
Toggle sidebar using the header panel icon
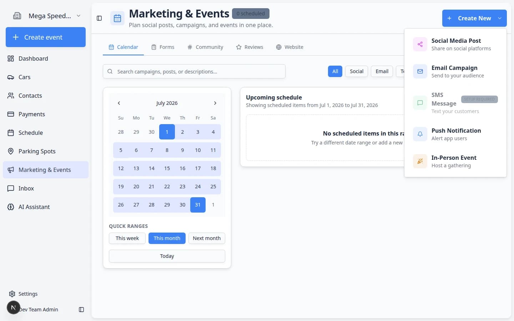99,18
